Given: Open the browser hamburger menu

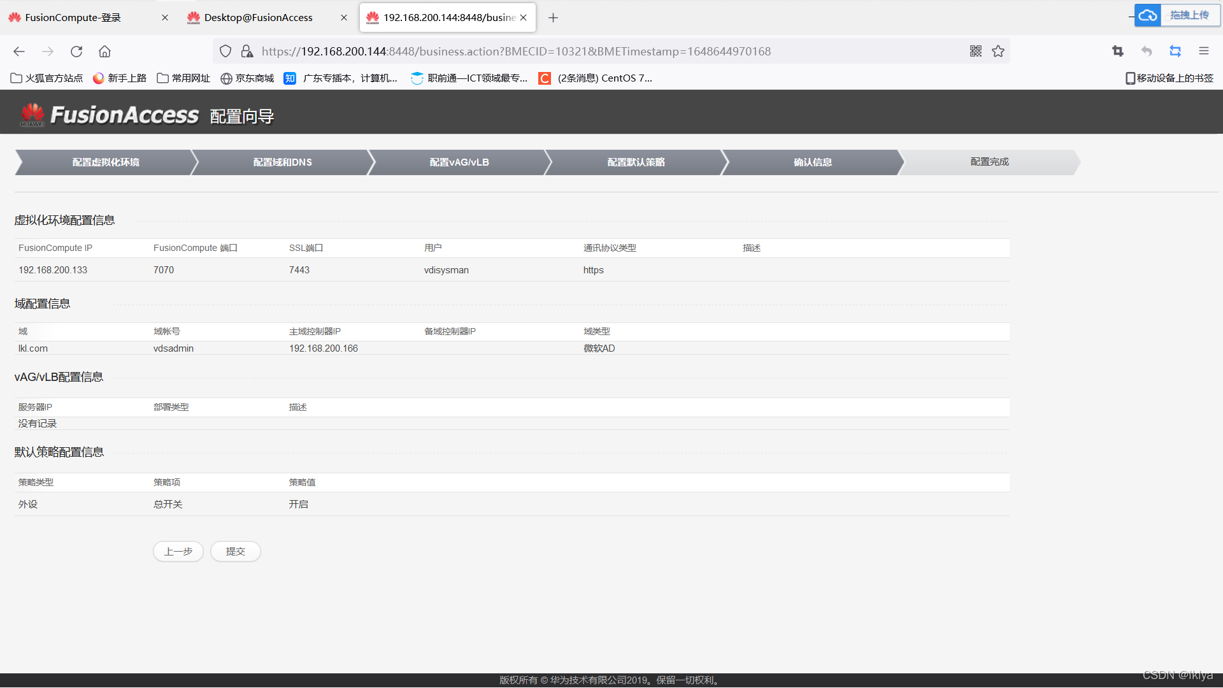Looking at the screenshot, I should [x=1203, y=52].
